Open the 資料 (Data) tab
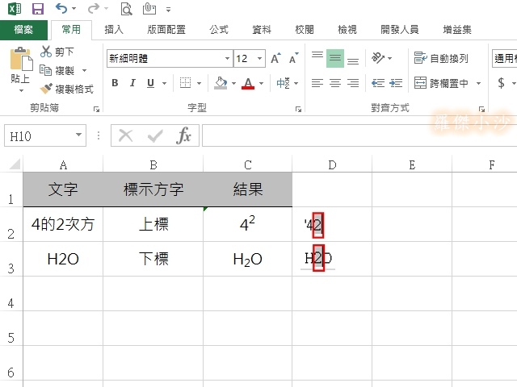517x387 pixels. click(262, 30)
